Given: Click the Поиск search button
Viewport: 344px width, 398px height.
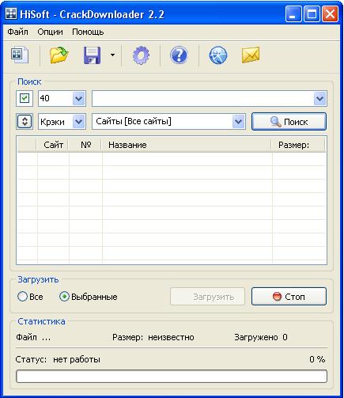Looking at the screenshot, I should [x=289, y=122].
